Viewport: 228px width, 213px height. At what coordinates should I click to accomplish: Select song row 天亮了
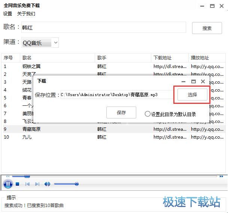113,74
